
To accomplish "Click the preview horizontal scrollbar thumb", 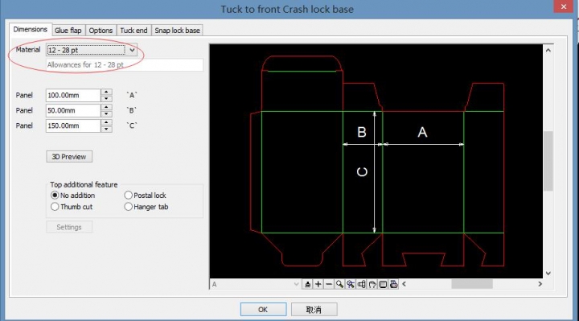I will [x=471, y=284].
